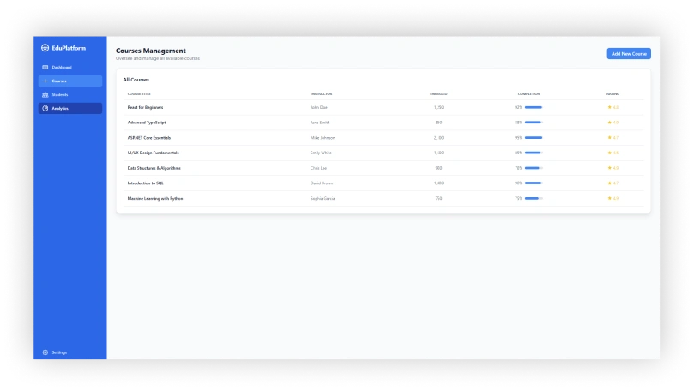Click the Enrolled column header
The width and height of the screenshot is (694, 391).
click(438, 93)
